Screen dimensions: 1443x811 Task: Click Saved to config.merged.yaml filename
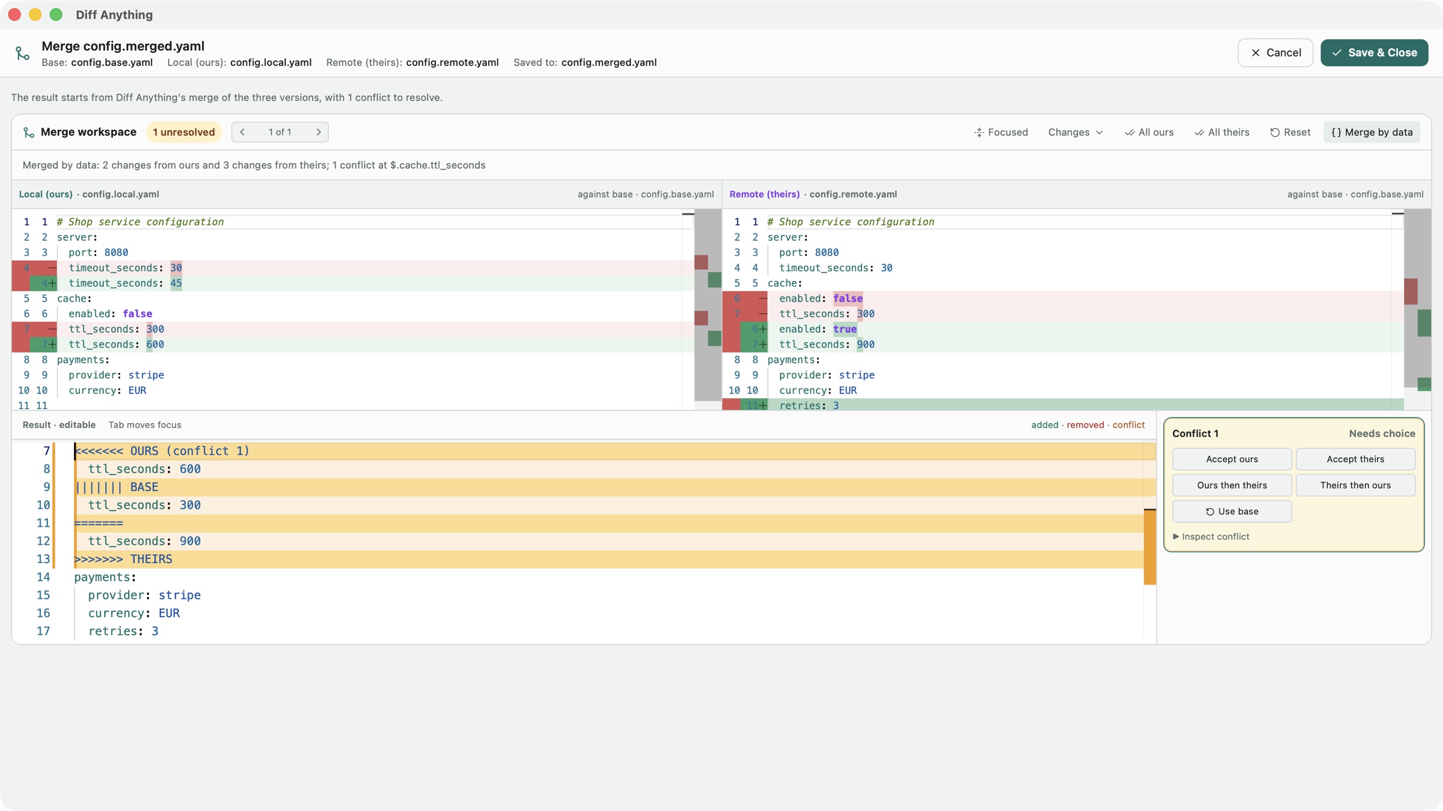pyautogui.click(x=608, y=62)
